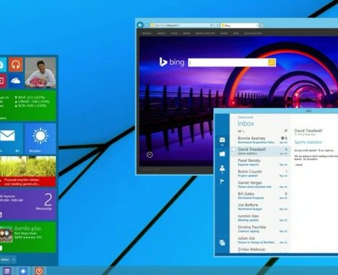This screenshot has width=338, height=275.
Task: Switch to the Bing browser tab
Action: point(239,25)
